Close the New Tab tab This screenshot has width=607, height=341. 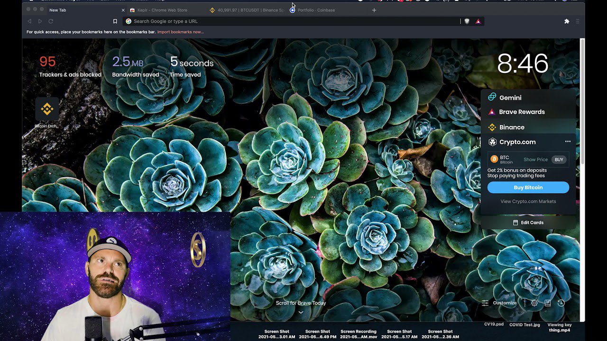click(123, 10)
